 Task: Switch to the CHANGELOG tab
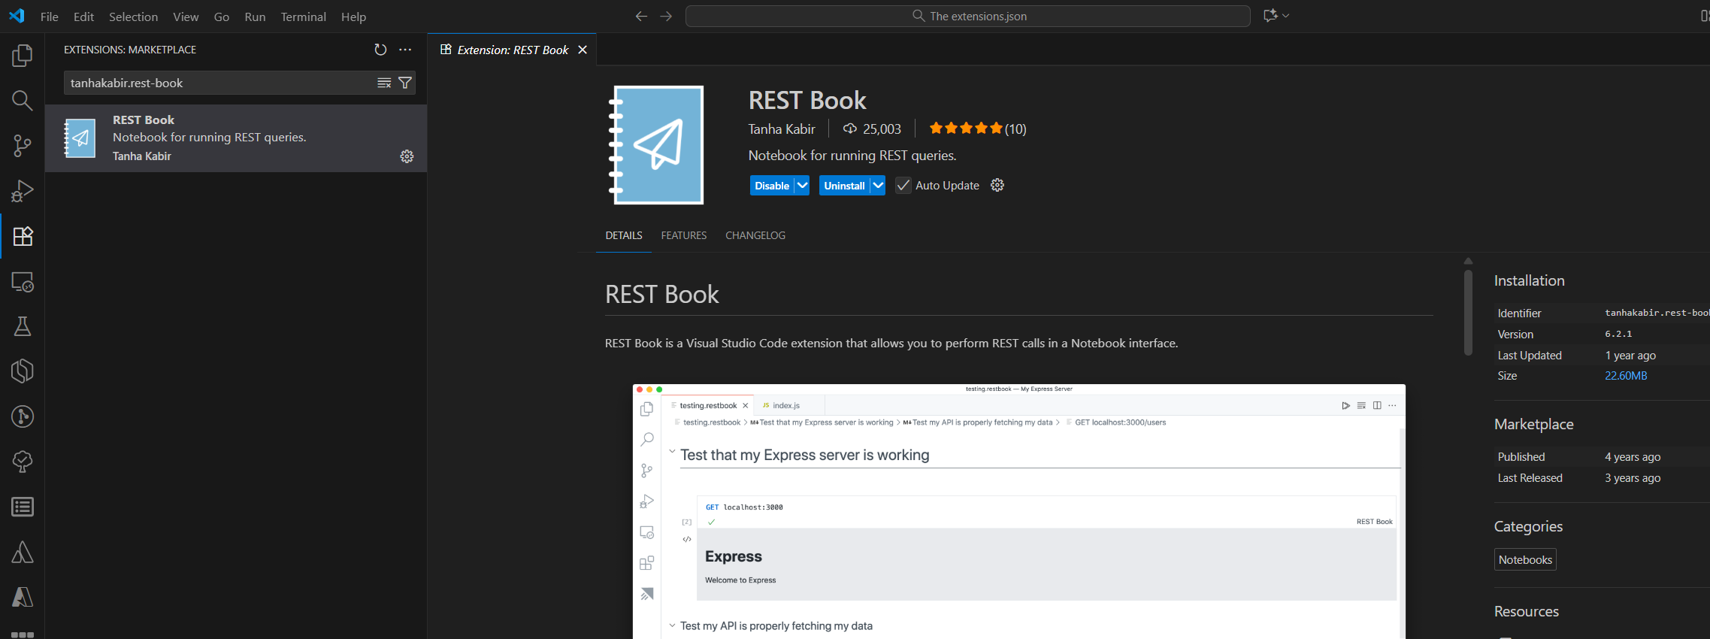pyautogui.click(x=755, y=235)
